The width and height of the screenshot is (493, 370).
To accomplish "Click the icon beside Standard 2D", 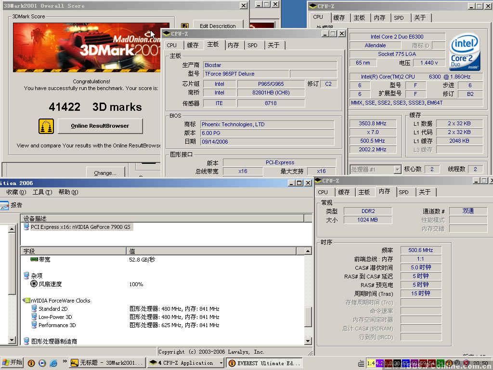I will [34, 308].
